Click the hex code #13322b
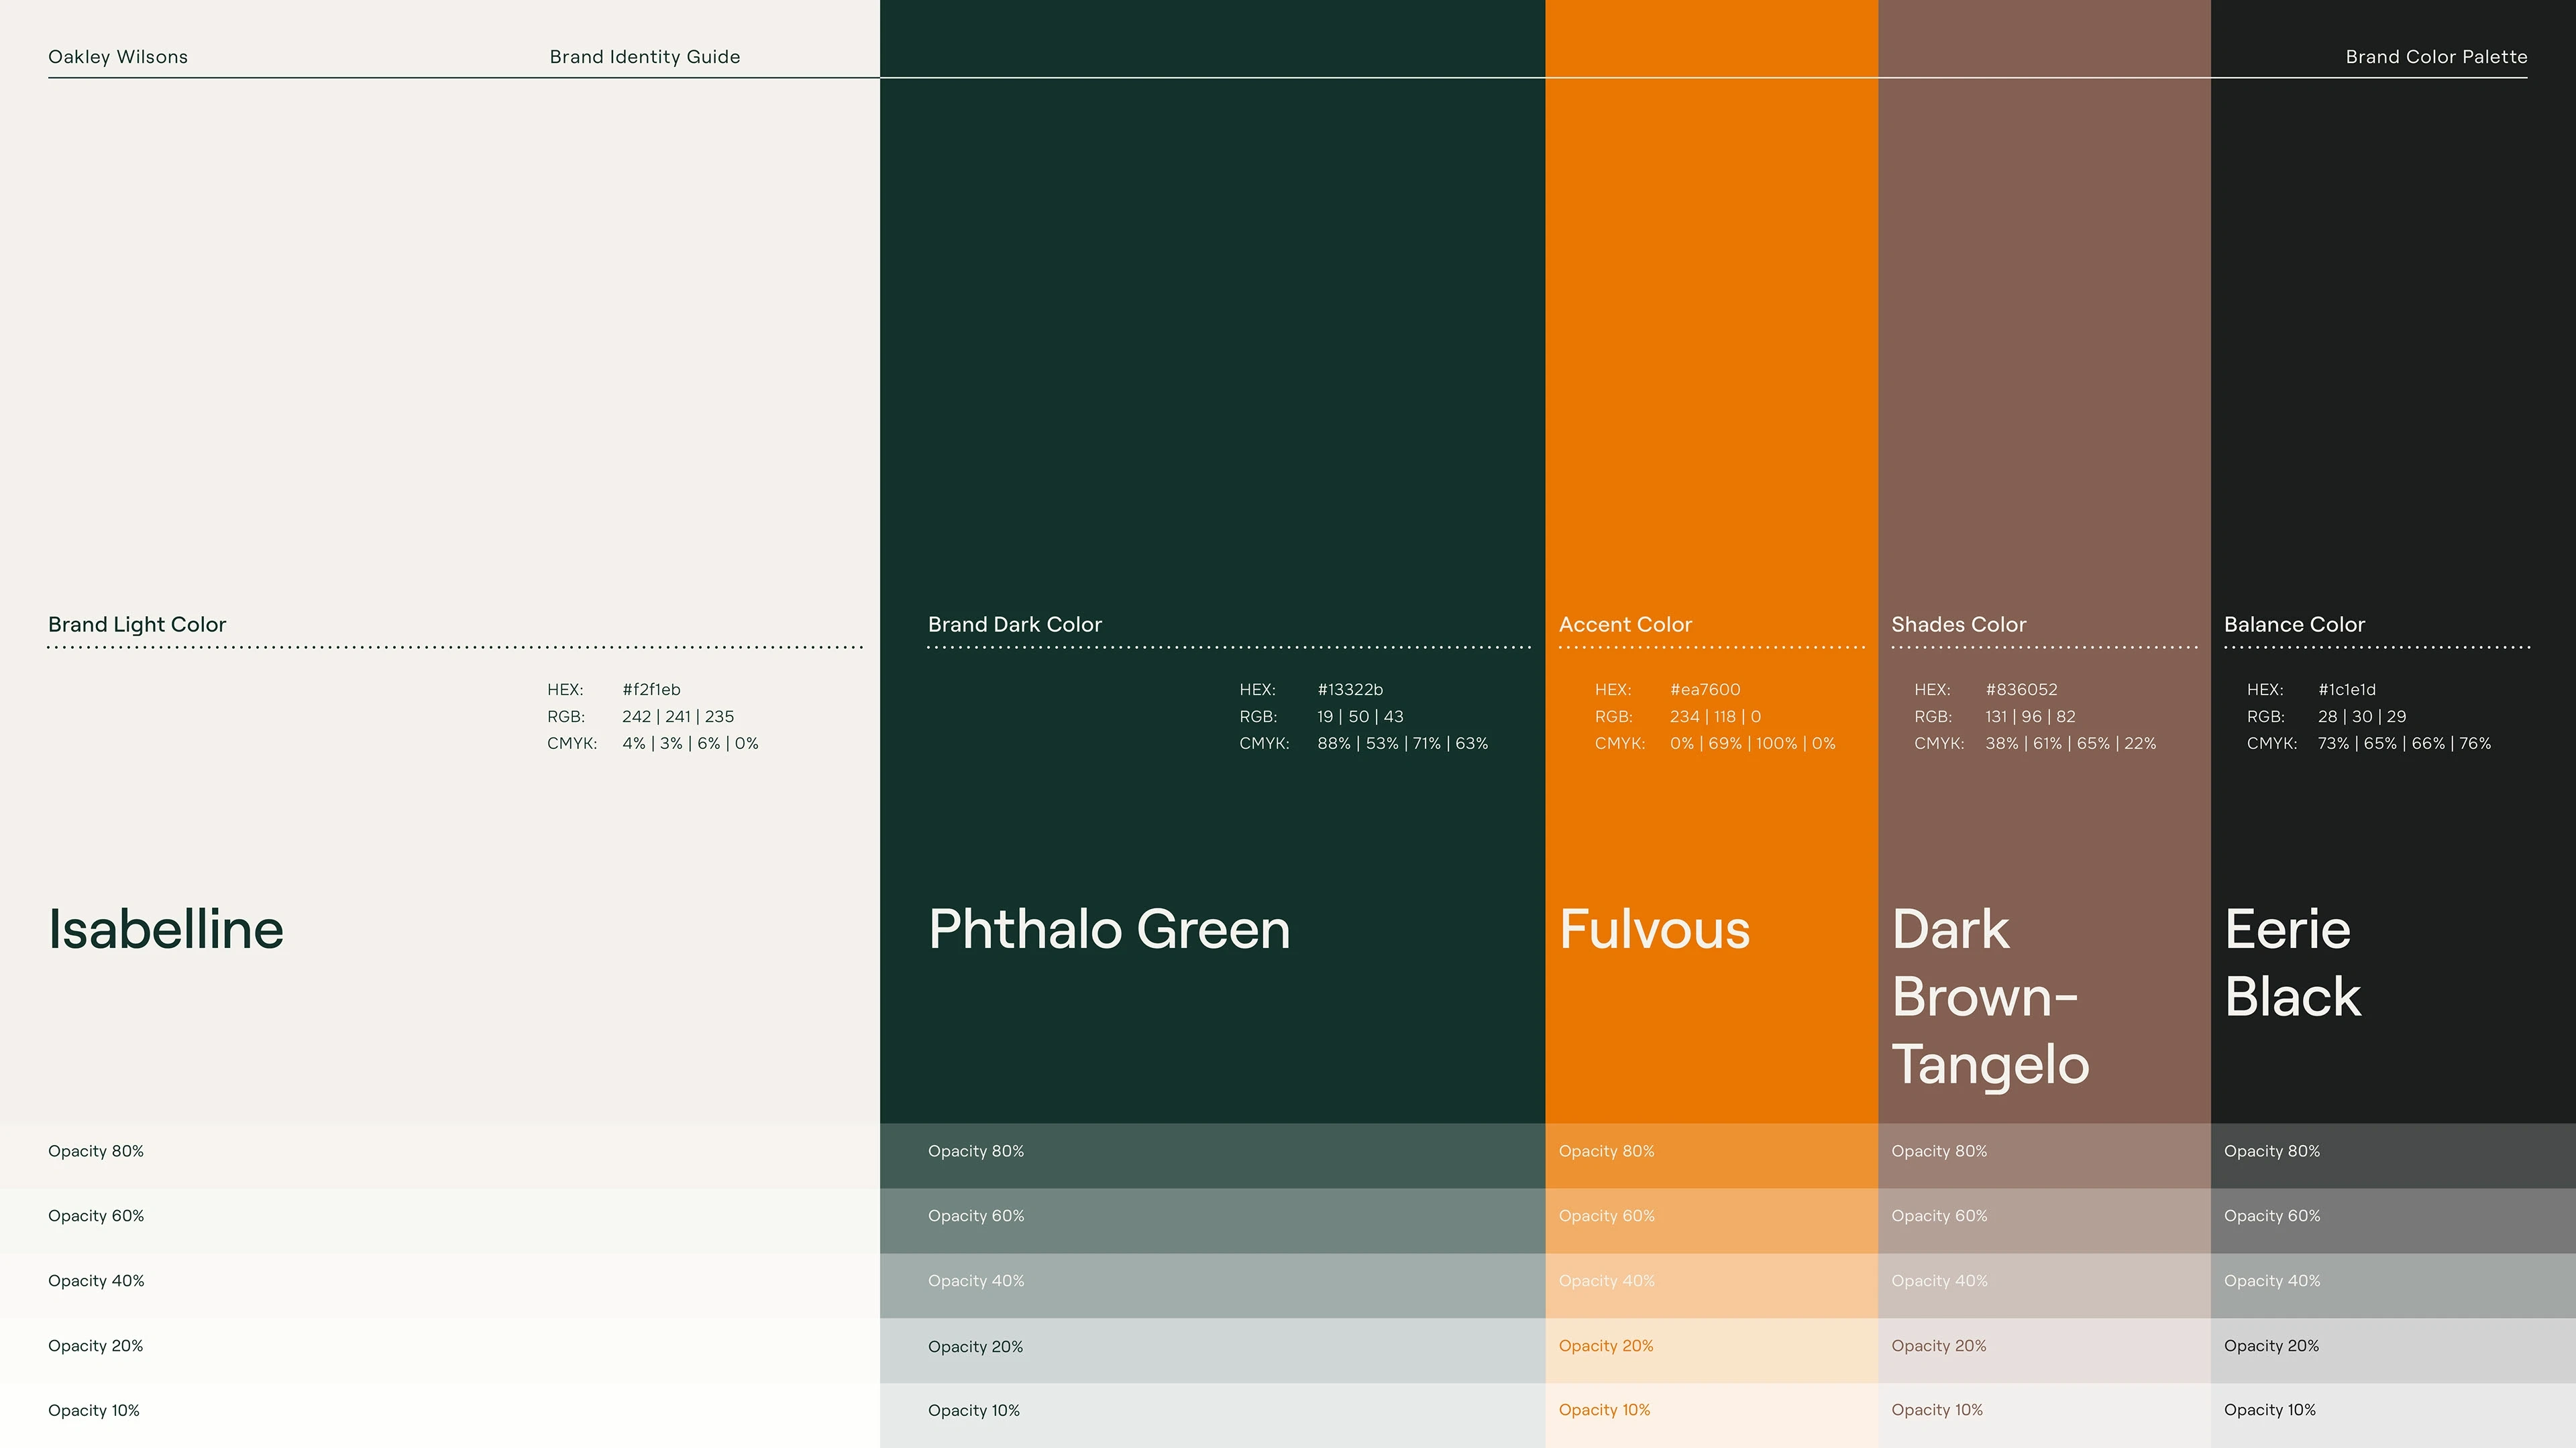Viewport: 2576px width, 1448px height. click(x=1350, y=690)
